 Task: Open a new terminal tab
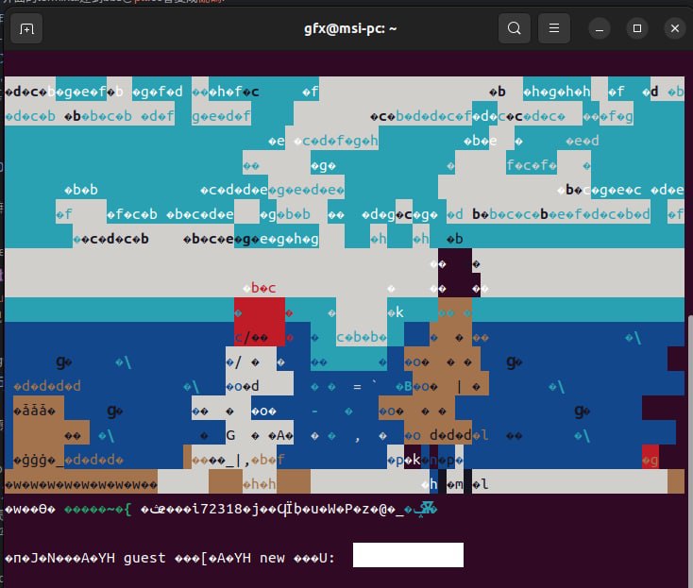coord(26,28)
